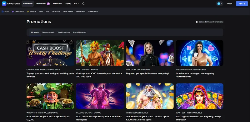Click the skycrown crown logo icon

[4, 3]
